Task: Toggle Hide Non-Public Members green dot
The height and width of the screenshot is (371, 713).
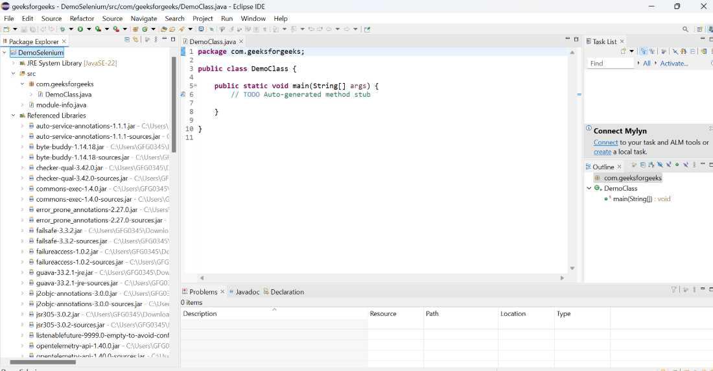Action: point(677,165)
